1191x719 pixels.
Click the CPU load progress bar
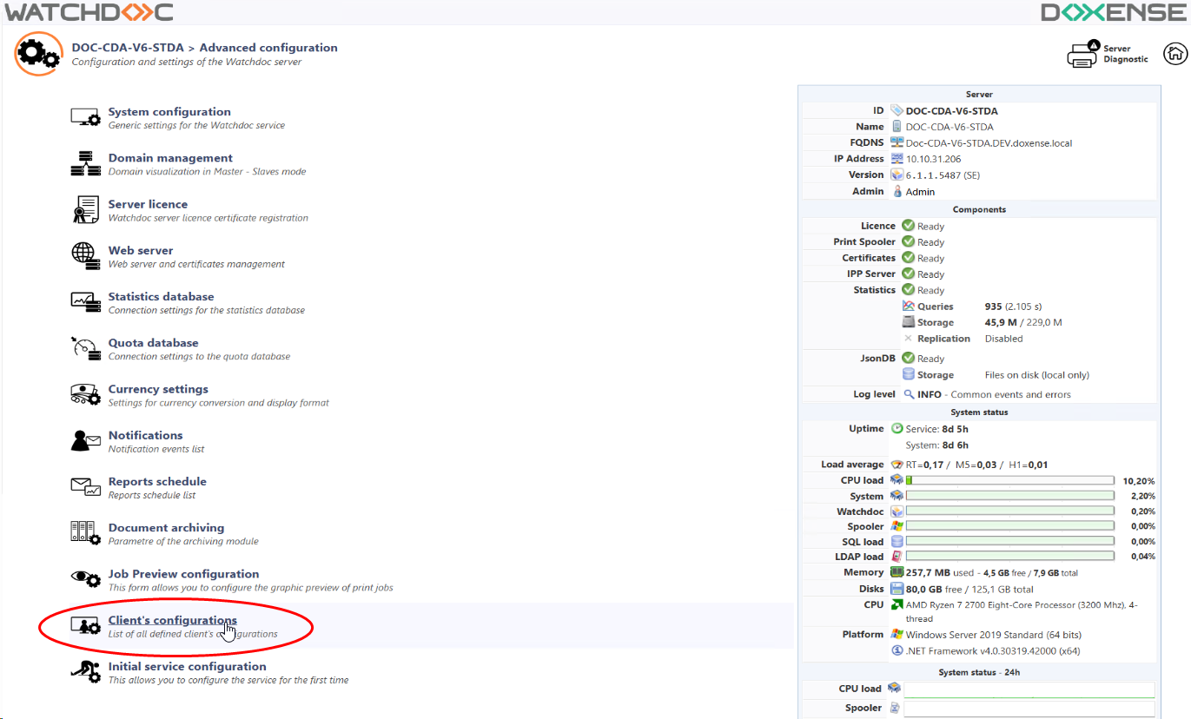tap(1009, 480)
